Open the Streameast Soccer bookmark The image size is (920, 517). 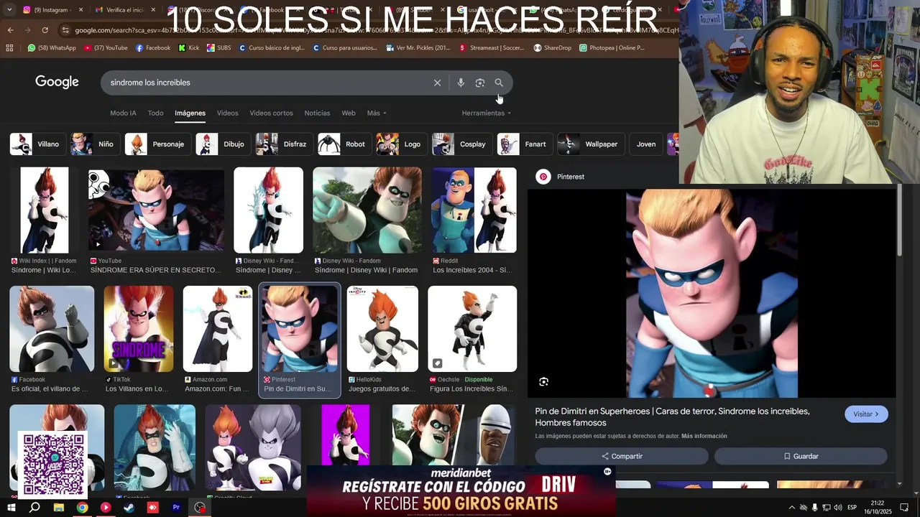click(492, 48)
